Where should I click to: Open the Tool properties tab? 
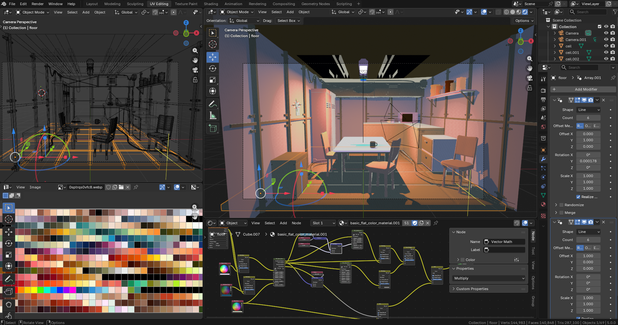(543, 79)
